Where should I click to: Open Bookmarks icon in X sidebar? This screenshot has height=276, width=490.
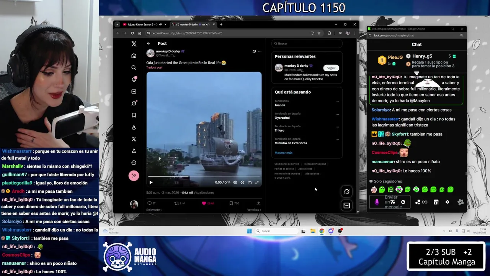coord(134,115)
